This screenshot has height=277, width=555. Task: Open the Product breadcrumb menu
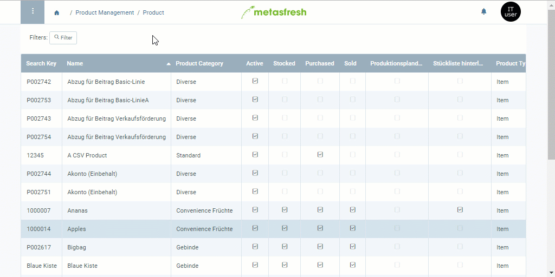point(153,12)
